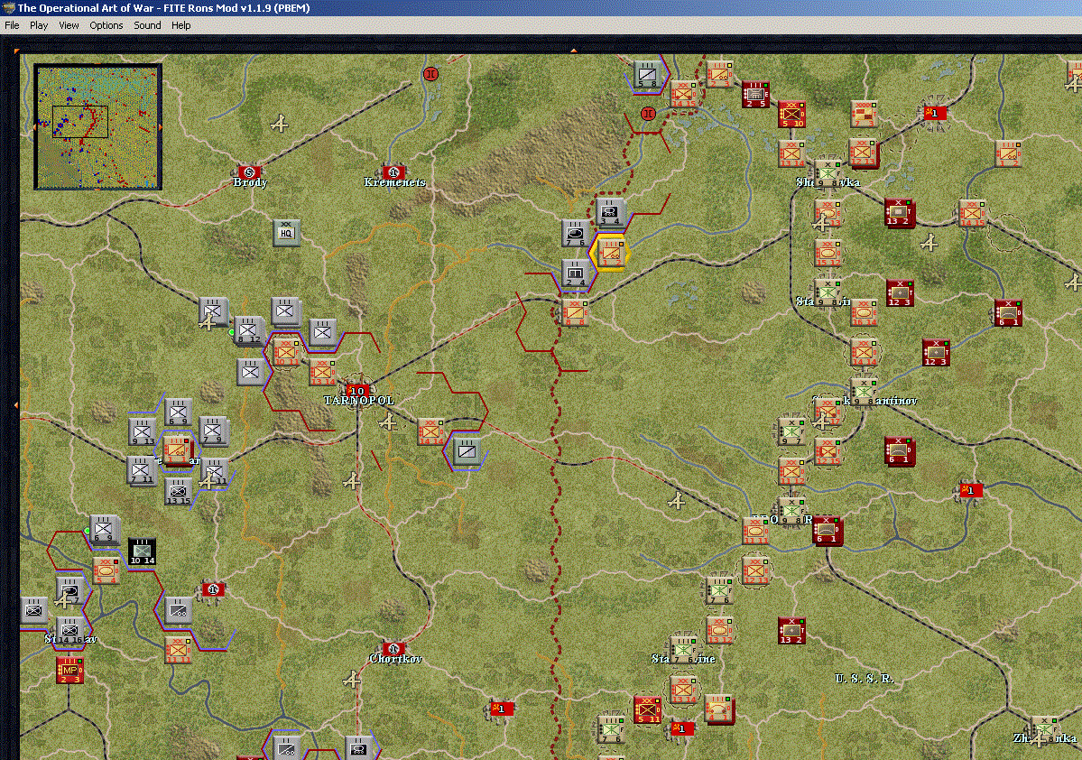Select the German armored 7-6 unit
The image size is (1082, 760).
coord(575,234)
